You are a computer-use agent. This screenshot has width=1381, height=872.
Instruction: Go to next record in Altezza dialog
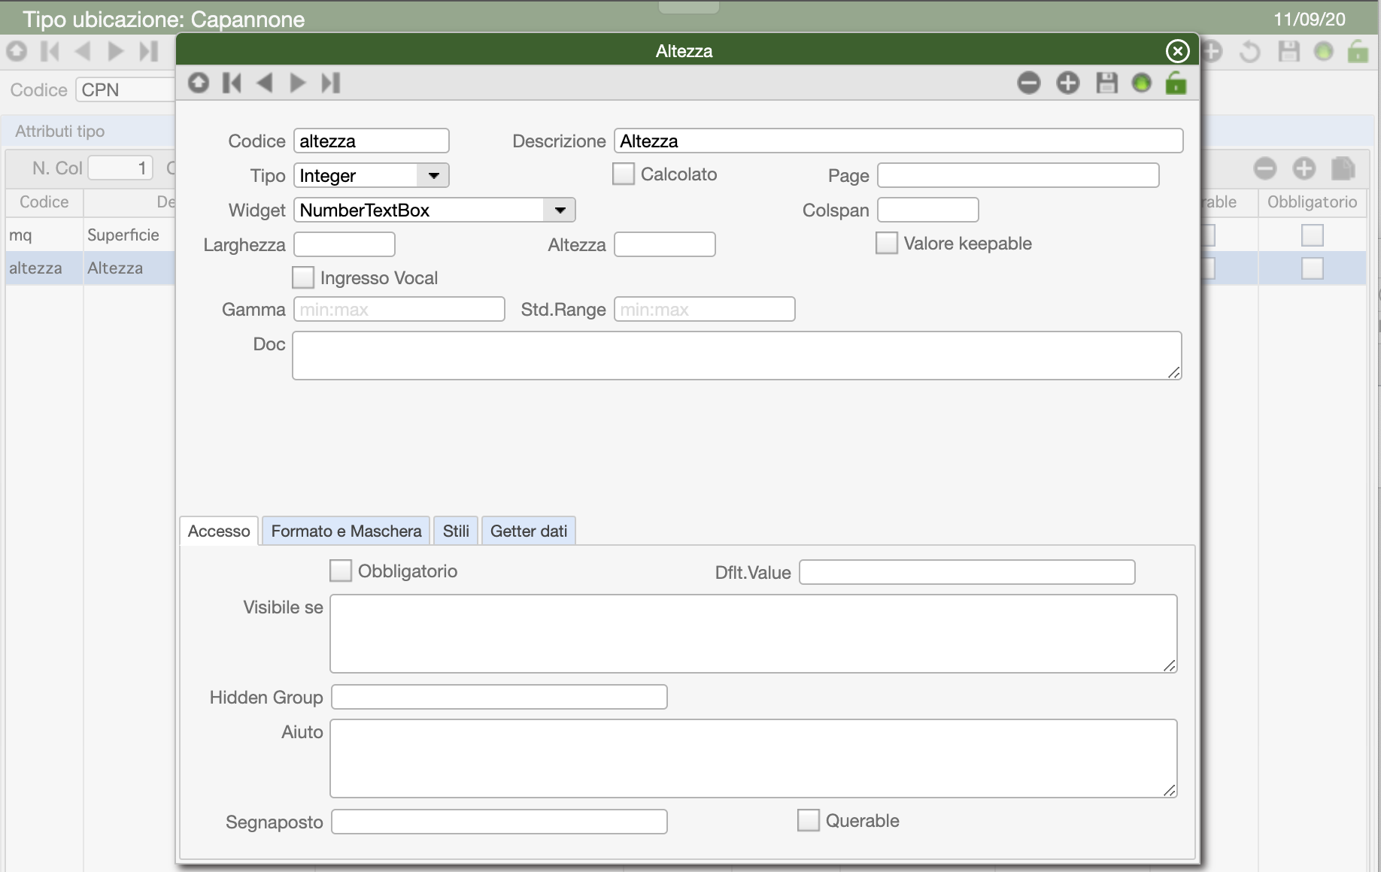pyautogui.click(x=298, y=83)
